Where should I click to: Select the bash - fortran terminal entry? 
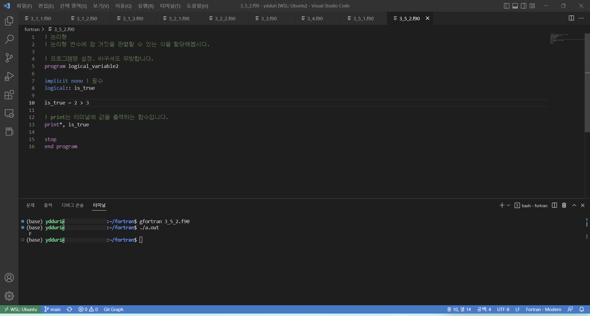[x=531, y=205]
